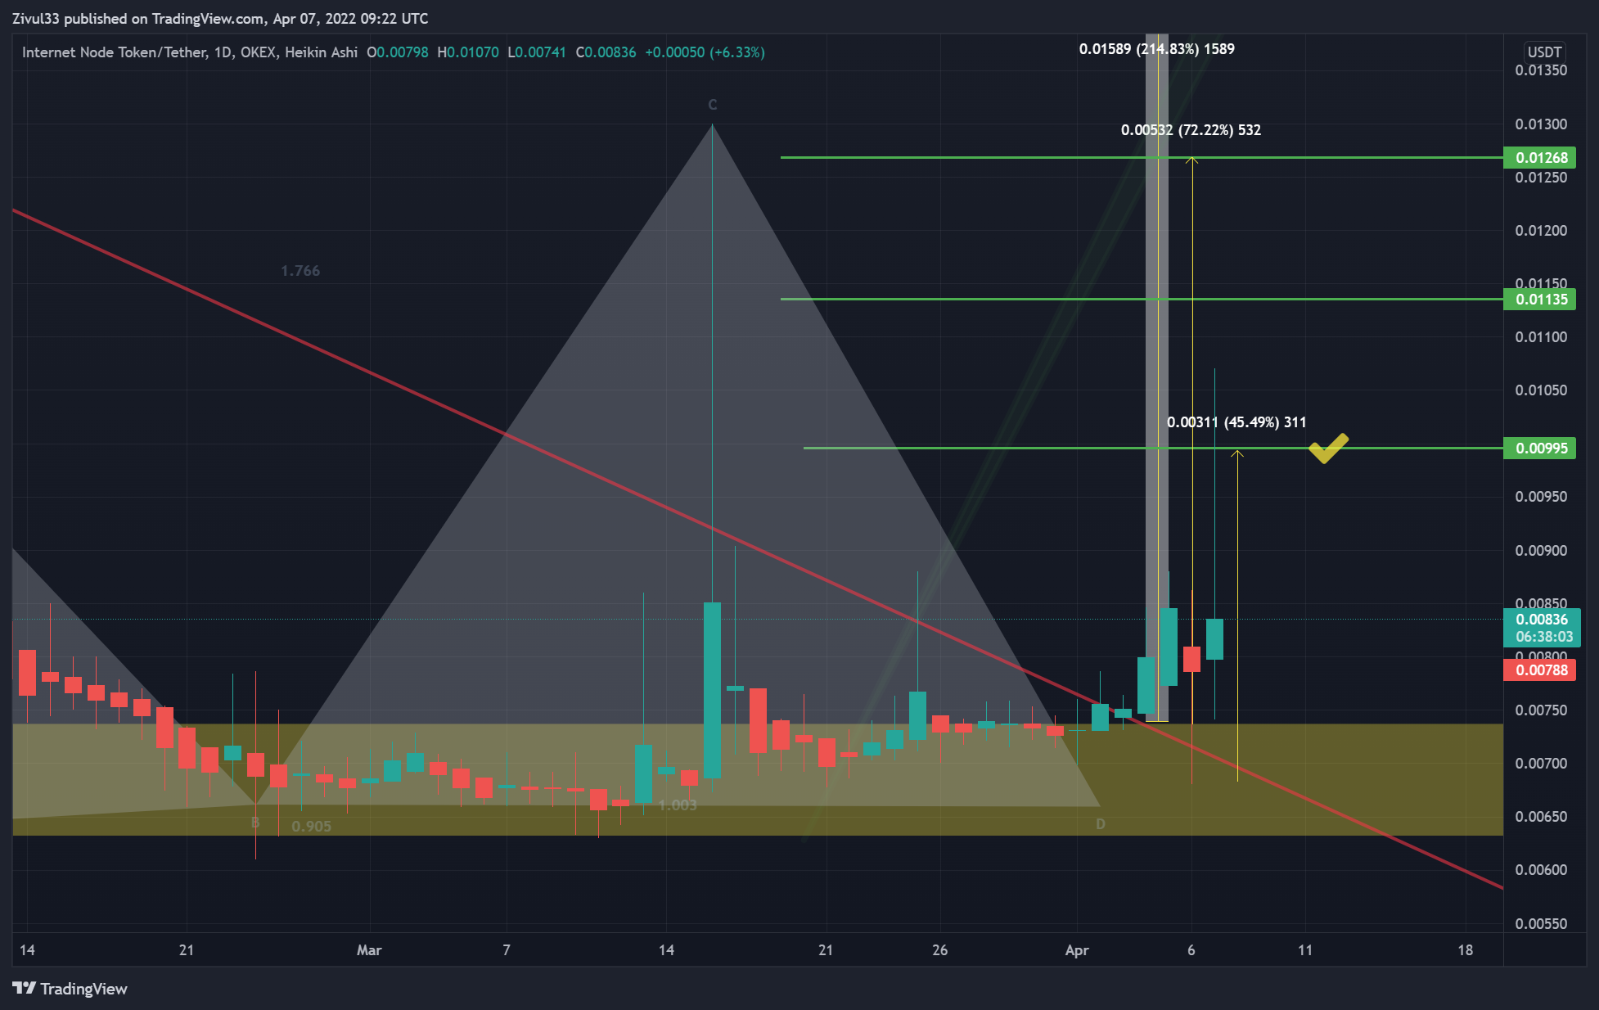Click the USDT currency label
Image resolution: width=1599 pixels, height=1010 pixels.
(1544, 52)
